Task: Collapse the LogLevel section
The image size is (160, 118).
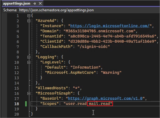Action: click(29, 62)
